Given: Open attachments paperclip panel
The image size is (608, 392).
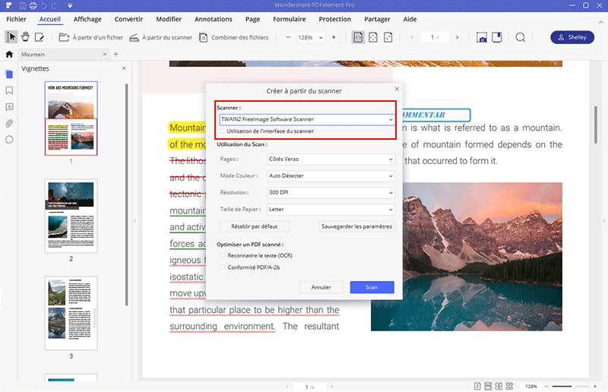Looking at the screenshot, I should coord(9,123).
